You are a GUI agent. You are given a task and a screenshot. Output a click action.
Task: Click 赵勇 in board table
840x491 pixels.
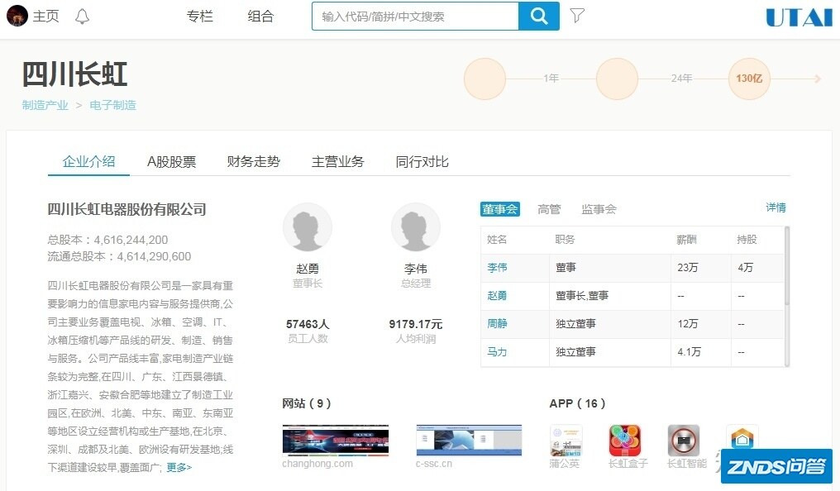(x=497, y=296)
